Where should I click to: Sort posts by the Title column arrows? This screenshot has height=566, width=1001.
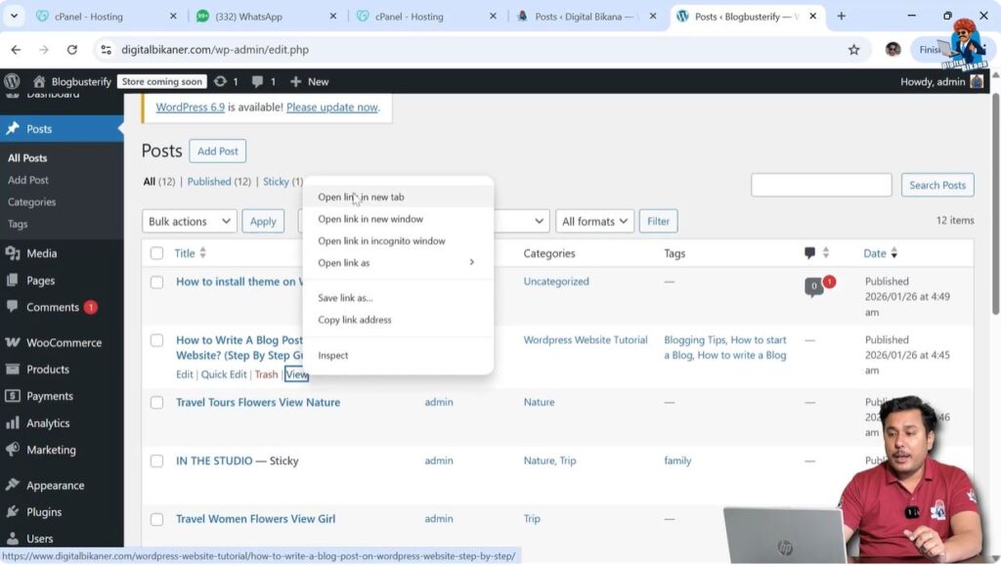[x=203, y=253]
